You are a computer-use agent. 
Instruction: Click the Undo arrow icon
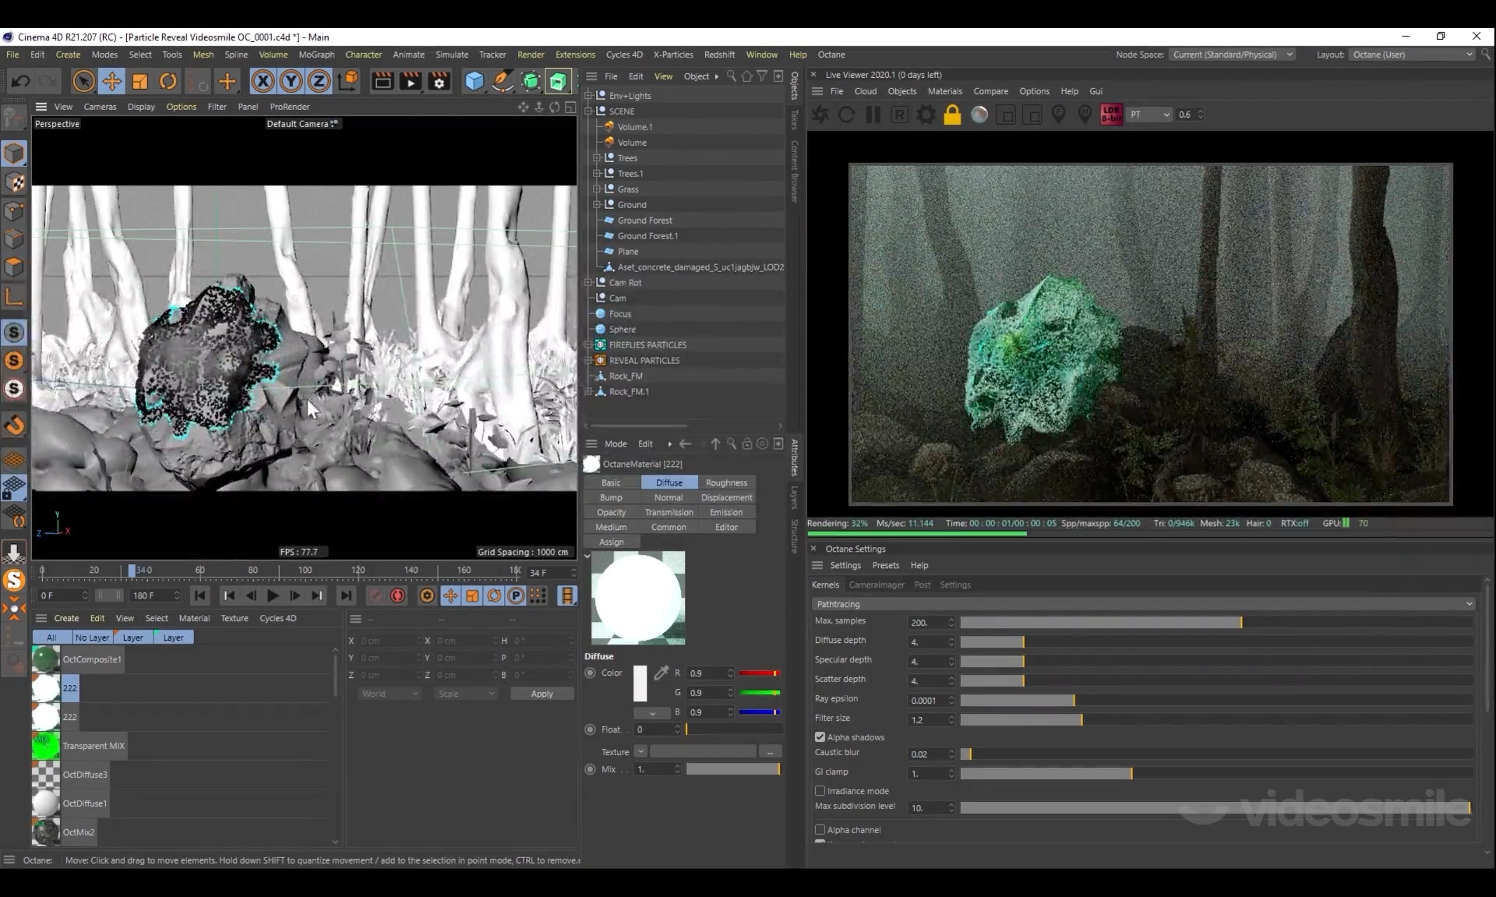pos(21,81)
